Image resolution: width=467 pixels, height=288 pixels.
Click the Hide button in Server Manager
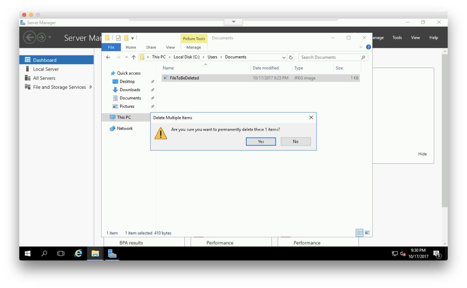(422, 154)
